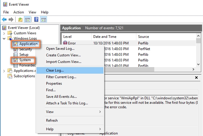Select the Application log tree item
This screenshot has width=203, height=136.
tap(28, 44)
